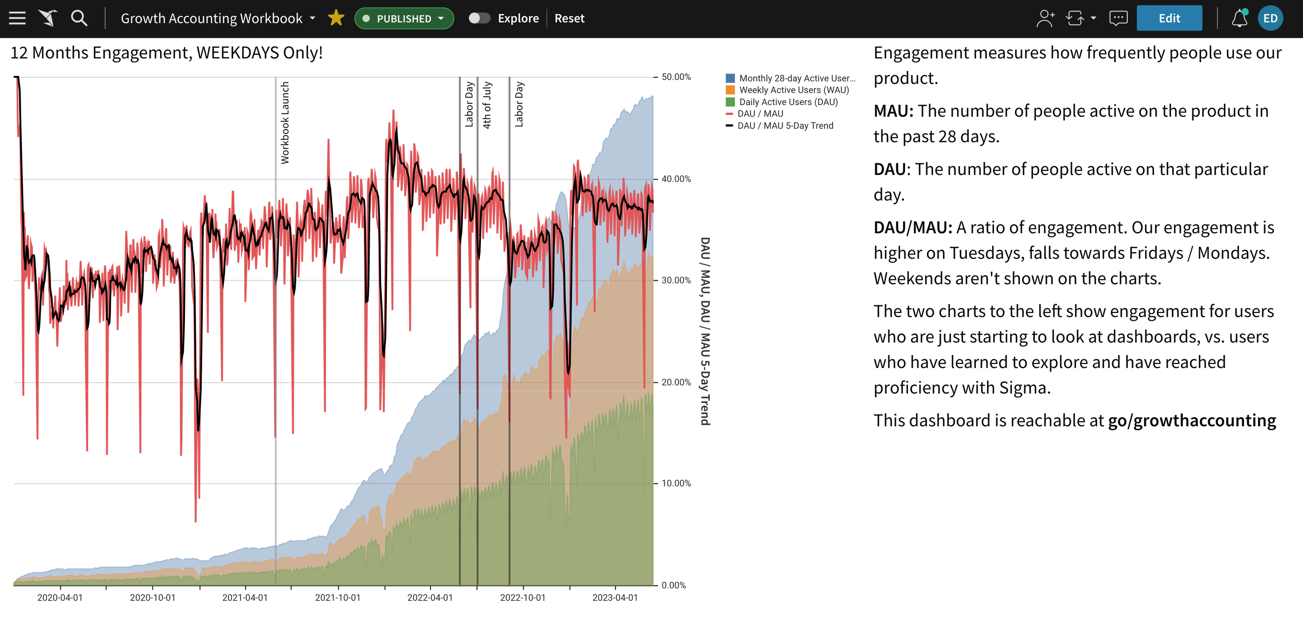Click the chart title 12 Months Engagement
This screenshot has width=1303, height=625.
point(166,53)
